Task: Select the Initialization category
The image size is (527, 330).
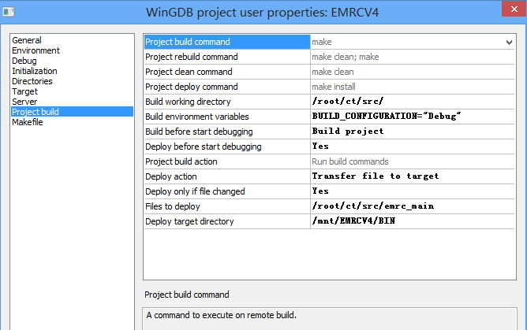Action: 35,71
